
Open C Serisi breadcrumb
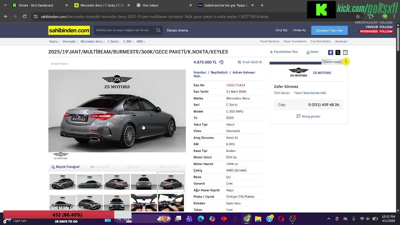coord(113,41)
